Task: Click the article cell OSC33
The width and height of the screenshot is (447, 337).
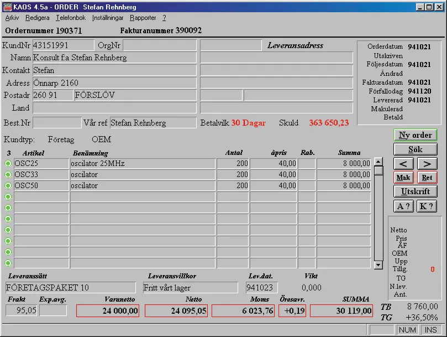Action: [41, 174]
